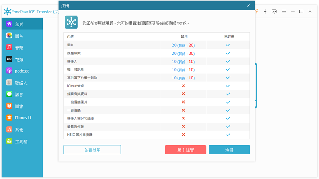
Task: Select the 其他 others icon in sidebar
Action: (9, 130)
